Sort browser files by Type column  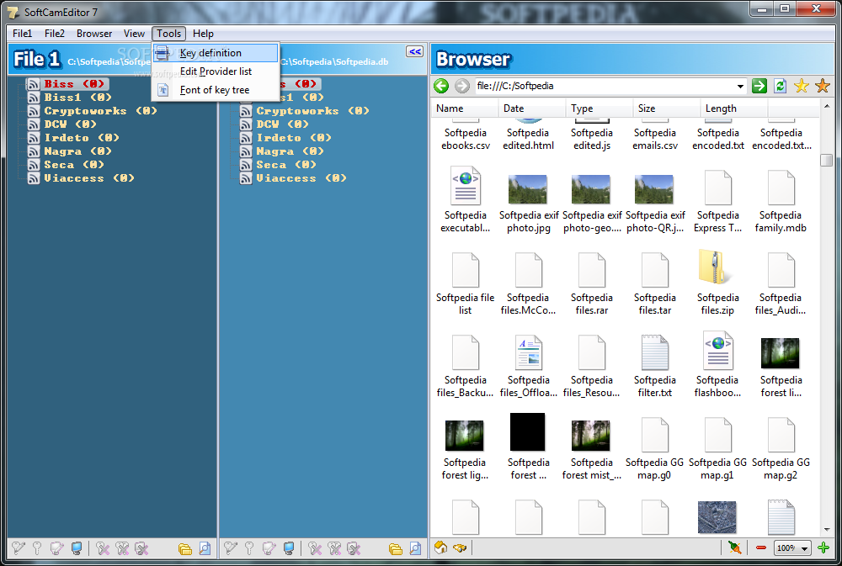pyautogui.click(x=600, y=108)
